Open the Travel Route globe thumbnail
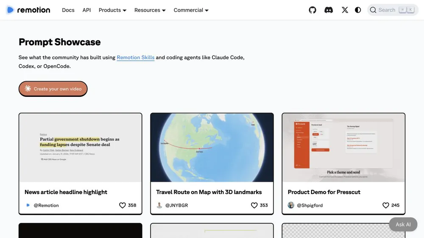Image resolution: width=424 pixels, height=238 pixels. (212, 148)
